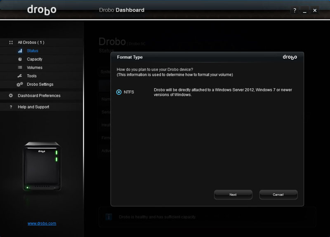Cancel the Format Type dialog
Viewport: 330px width, 237px height.
(278, 195)
